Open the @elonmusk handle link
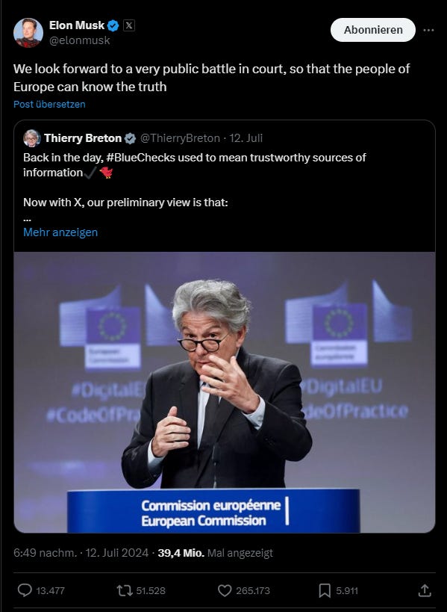447x612 pixels. pos(80,40)
